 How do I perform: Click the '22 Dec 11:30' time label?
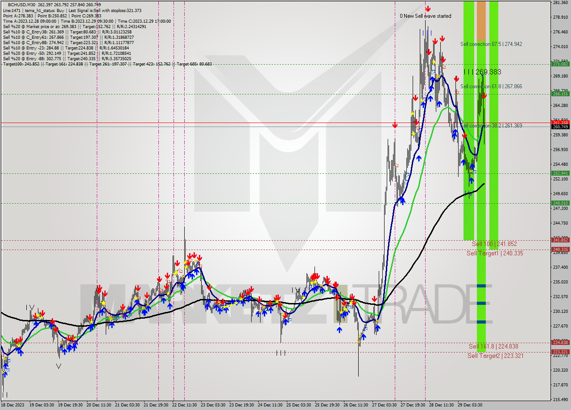184,405
